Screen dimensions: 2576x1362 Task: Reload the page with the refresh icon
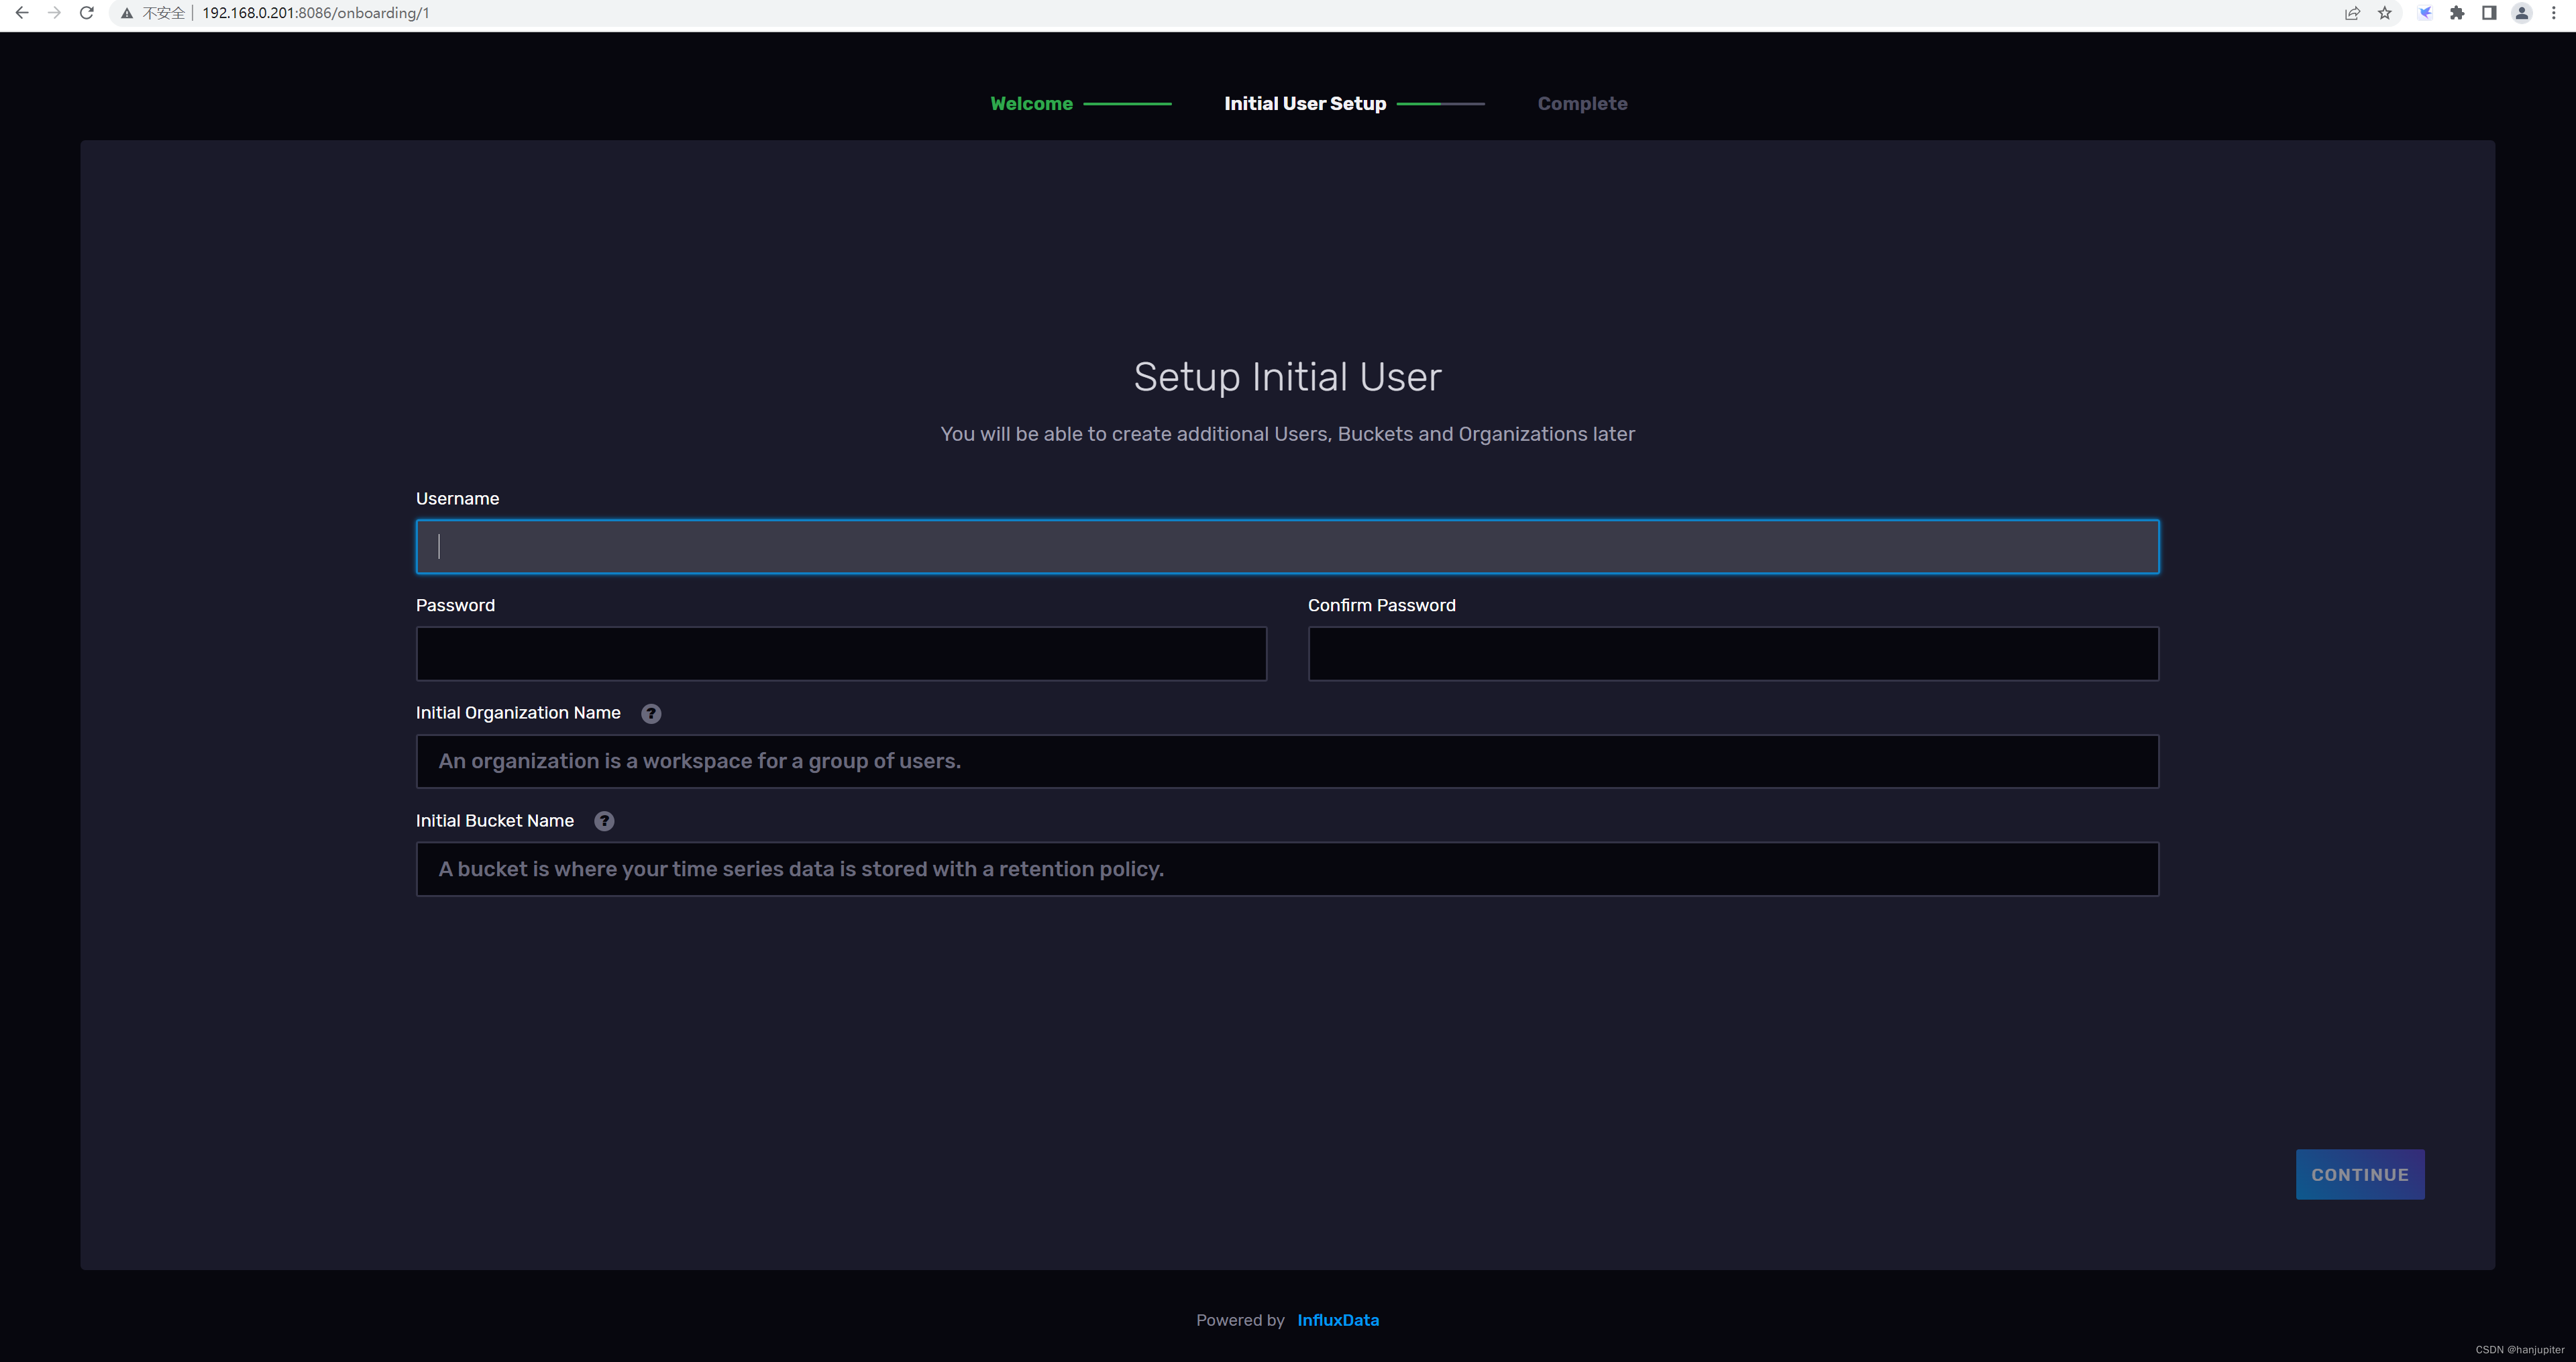[86, 13]
